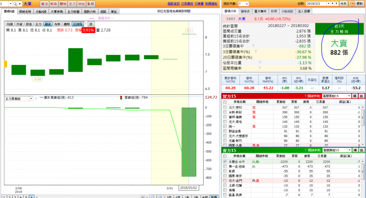Viewport: 366px width, 198px height.
Task: Open the 個股資訊 link
Action: tap(173, 4)
